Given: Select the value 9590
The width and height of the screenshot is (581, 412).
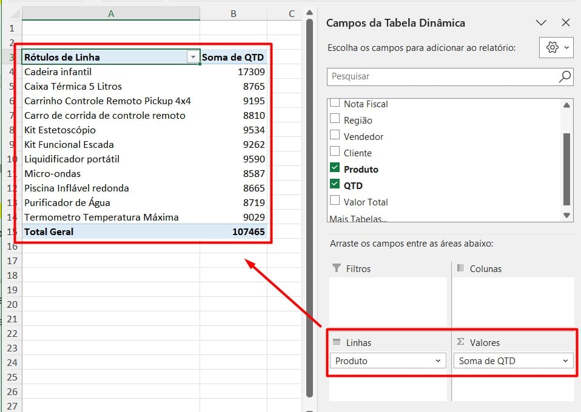Looking at the screenshot, I should pos(233,159).
